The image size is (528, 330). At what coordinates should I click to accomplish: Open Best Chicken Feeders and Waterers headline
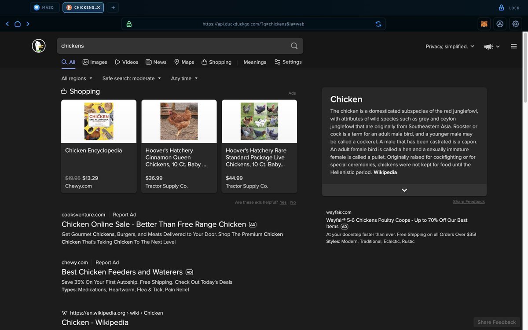point(122,272)
